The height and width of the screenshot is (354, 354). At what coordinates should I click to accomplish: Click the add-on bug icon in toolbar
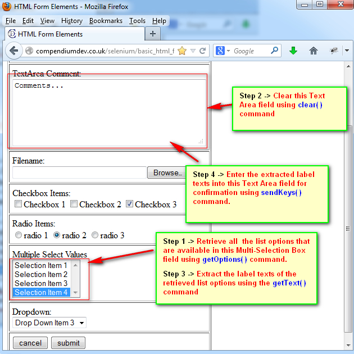point(333,51)
